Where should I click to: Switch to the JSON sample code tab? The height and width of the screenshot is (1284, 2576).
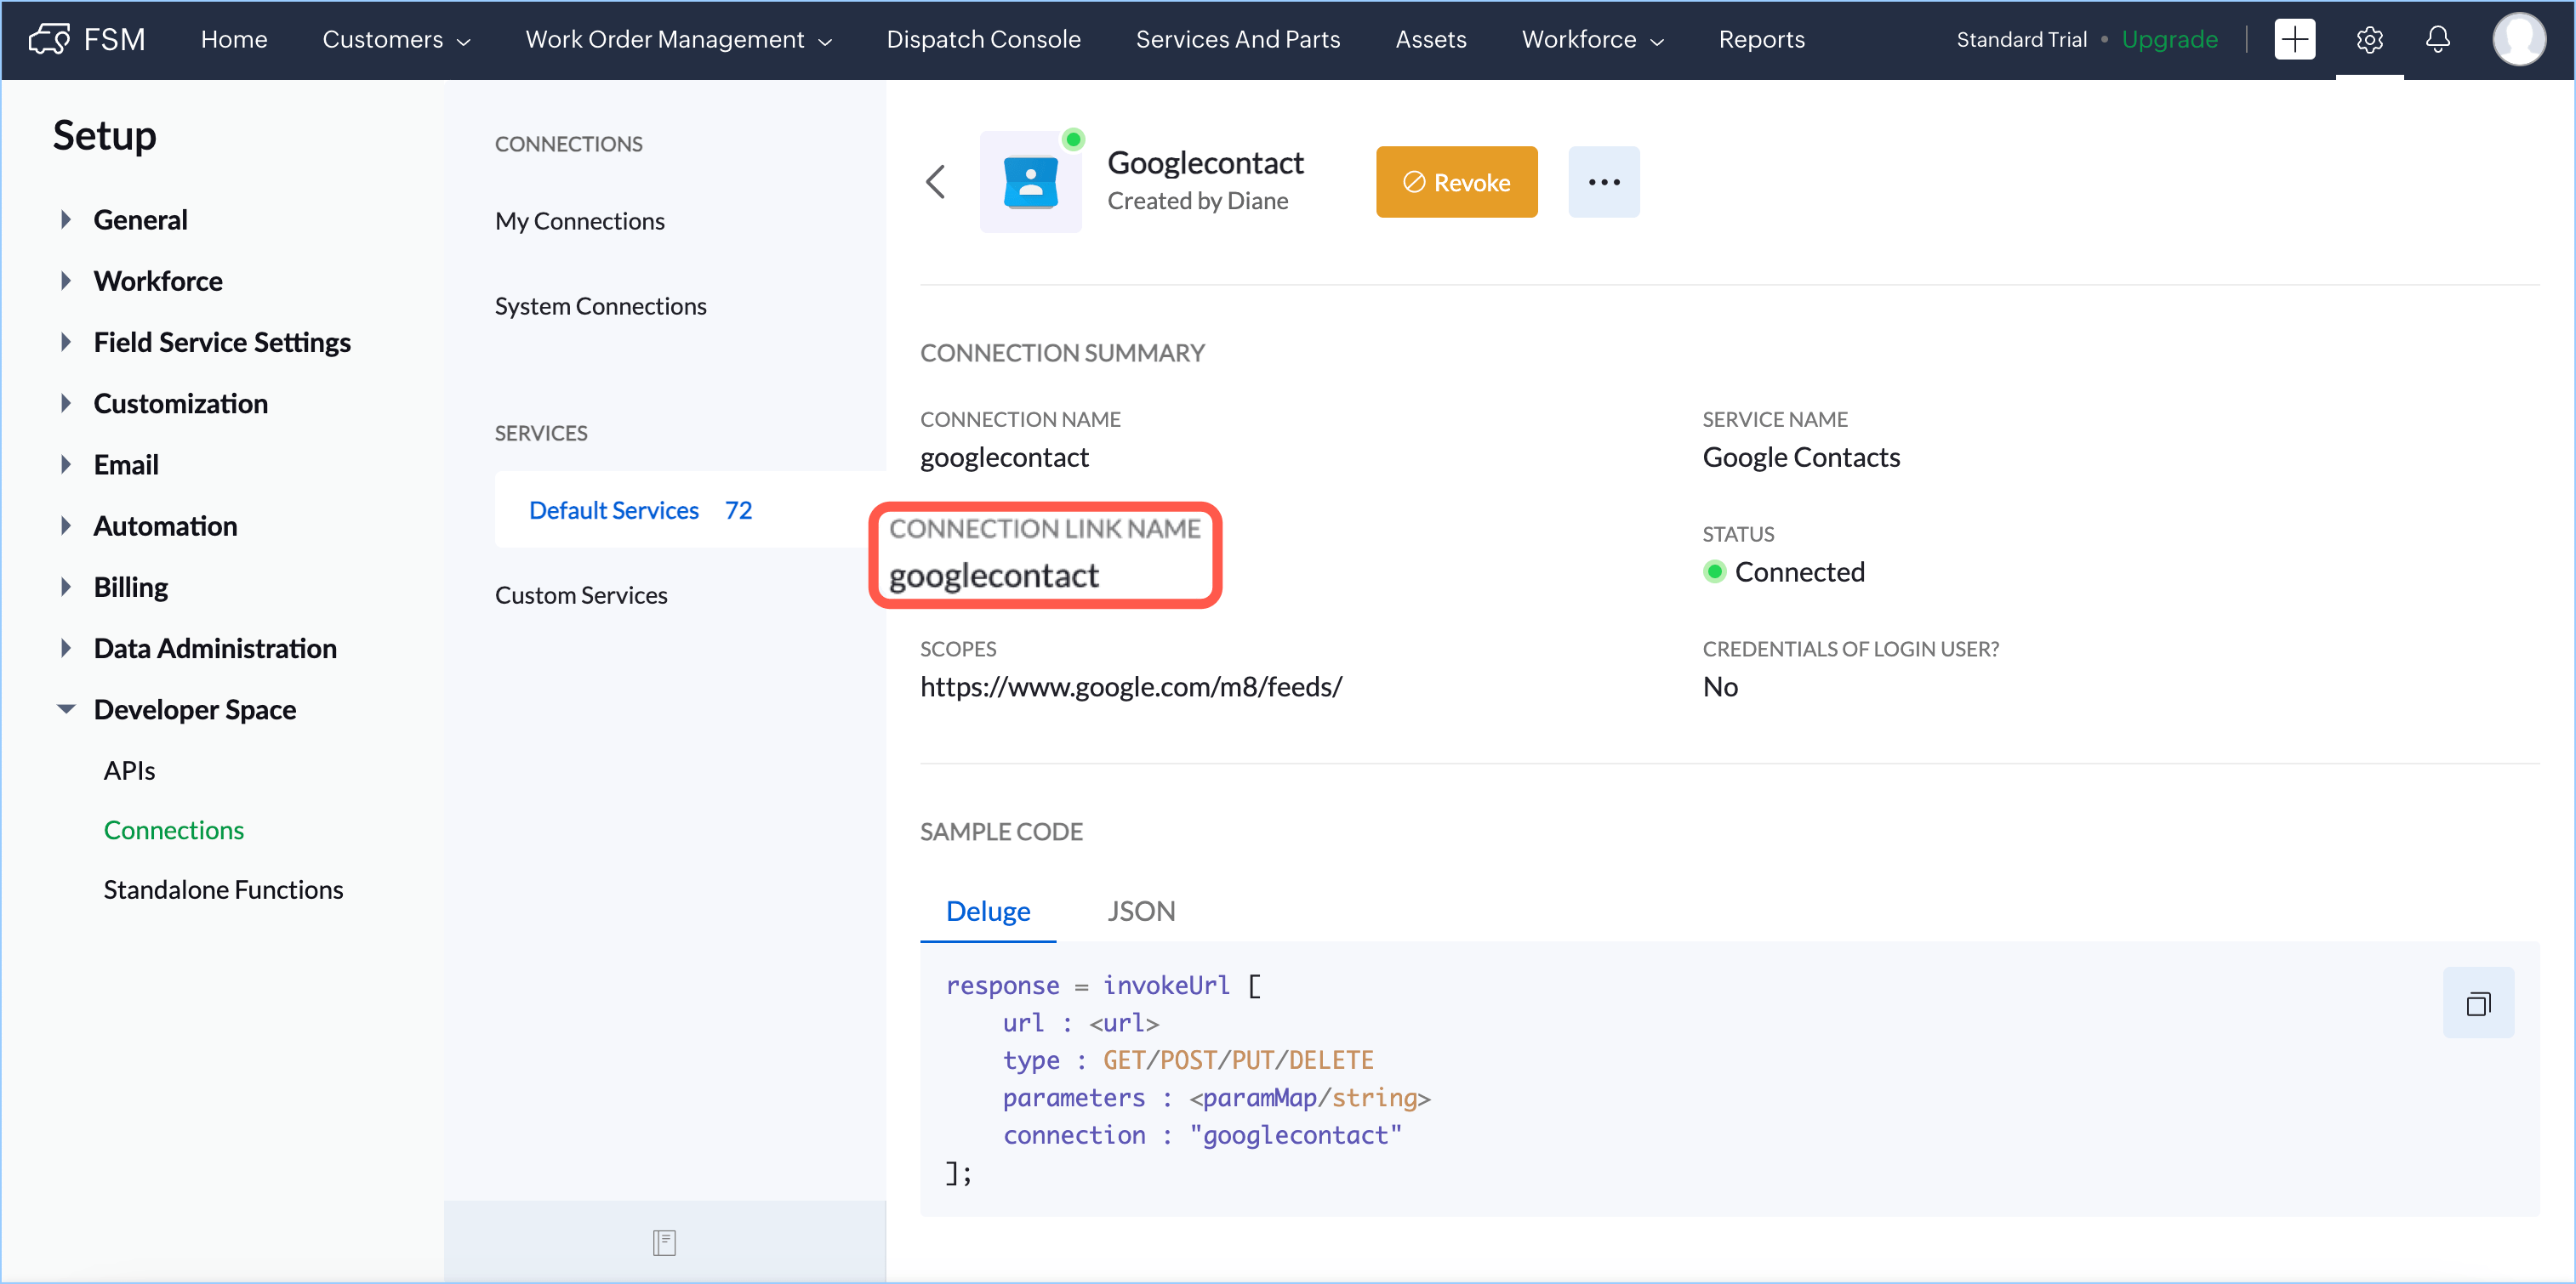pos(1140,911)
